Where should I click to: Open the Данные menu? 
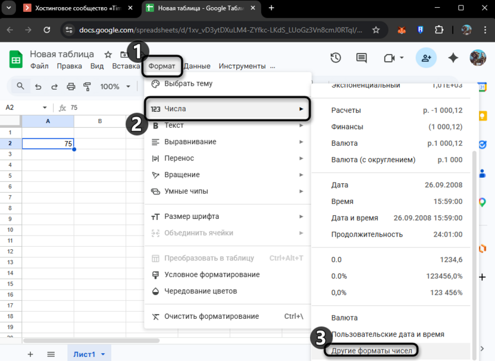(x=197, y=66)
